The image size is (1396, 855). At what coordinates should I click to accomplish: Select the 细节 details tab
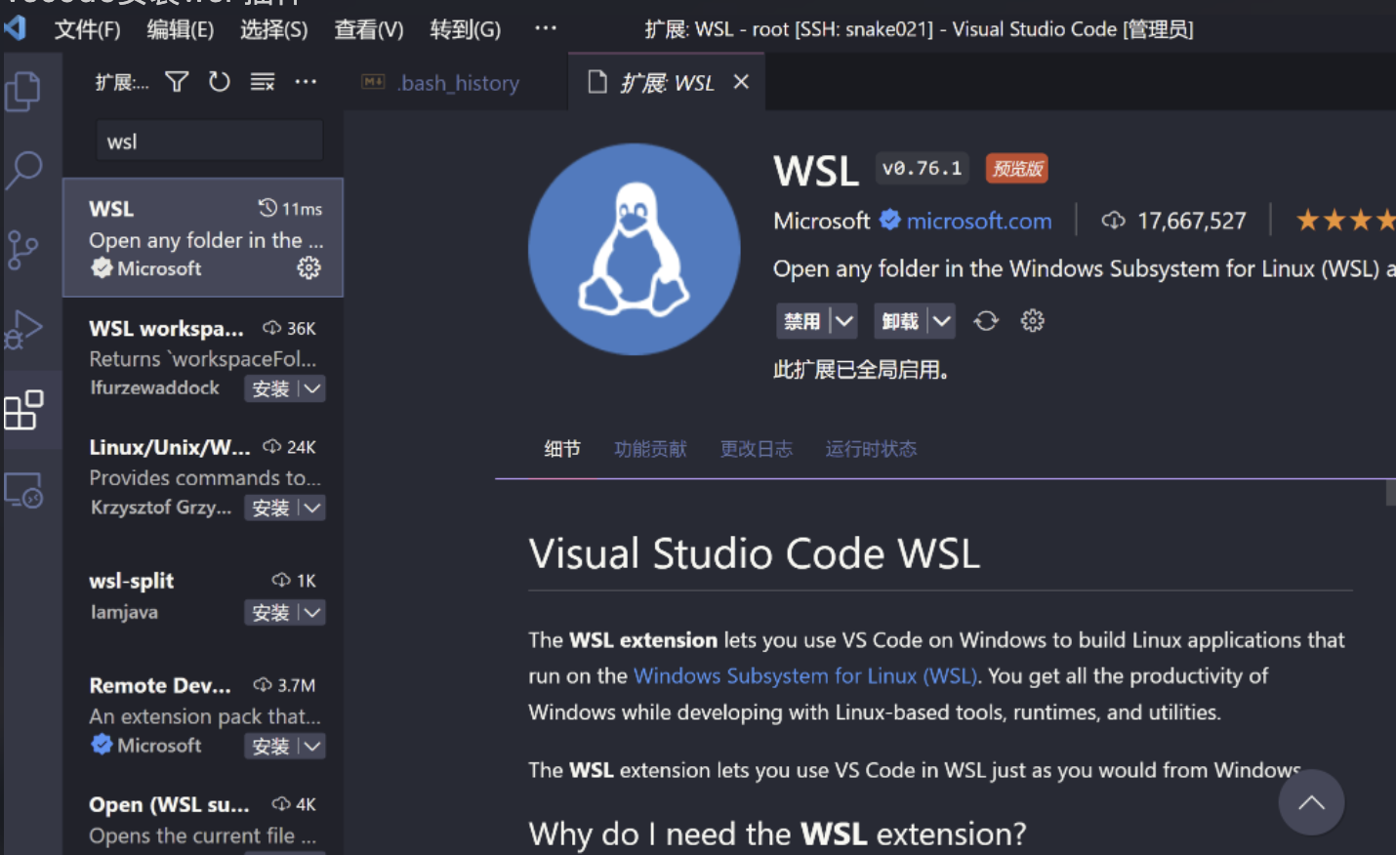[562, 449]
